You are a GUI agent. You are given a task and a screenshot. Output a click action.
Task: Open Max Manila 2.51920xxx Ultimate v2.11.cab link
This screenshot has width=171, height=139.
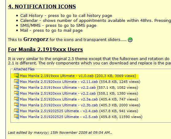tap(59, 82)
